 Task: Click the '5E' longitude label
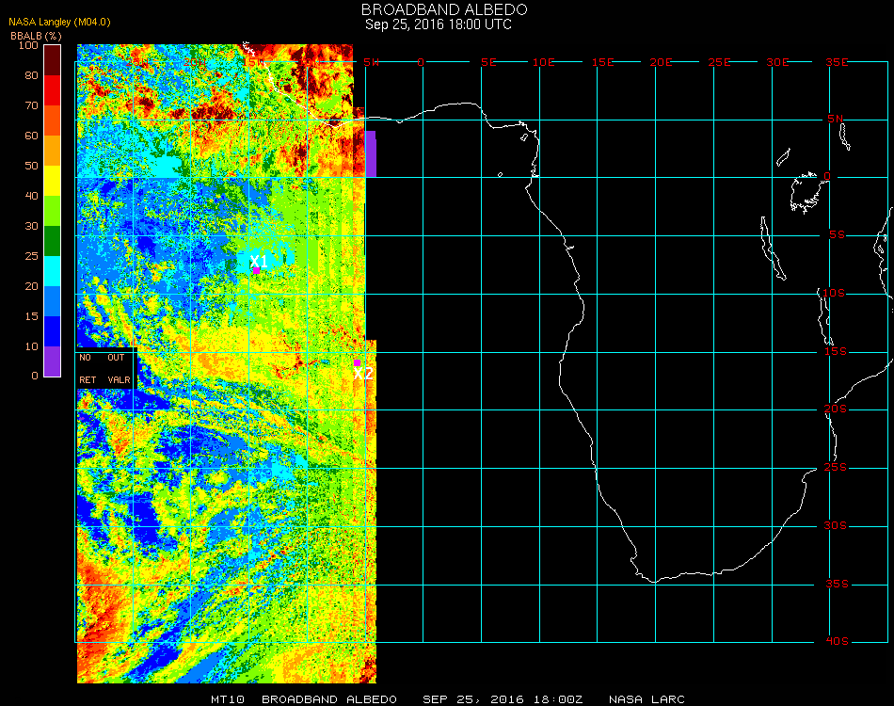coord(488,62)
